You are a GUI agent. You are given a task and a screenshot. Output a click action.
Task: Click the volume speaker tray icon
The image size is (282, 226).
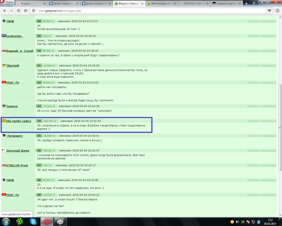[x=237, y=222]
